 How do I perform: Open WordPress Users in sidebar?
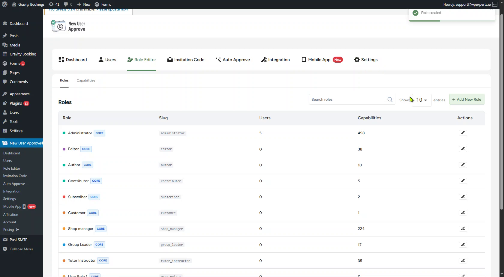tap(14, 113)
